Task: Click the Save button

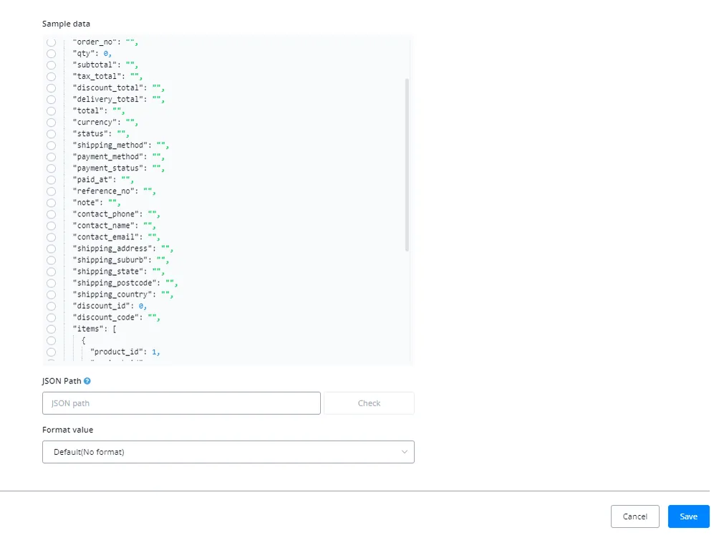Action: (x=688, y=516)
